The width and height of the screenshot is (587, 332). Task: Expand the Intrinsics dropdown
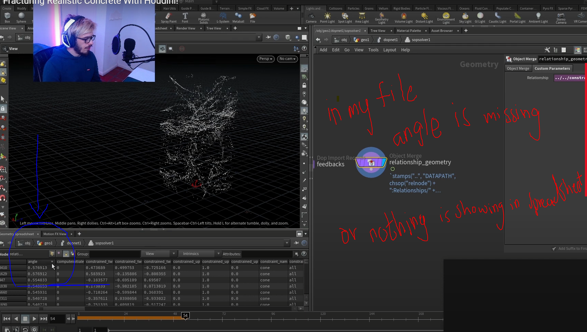200,254
